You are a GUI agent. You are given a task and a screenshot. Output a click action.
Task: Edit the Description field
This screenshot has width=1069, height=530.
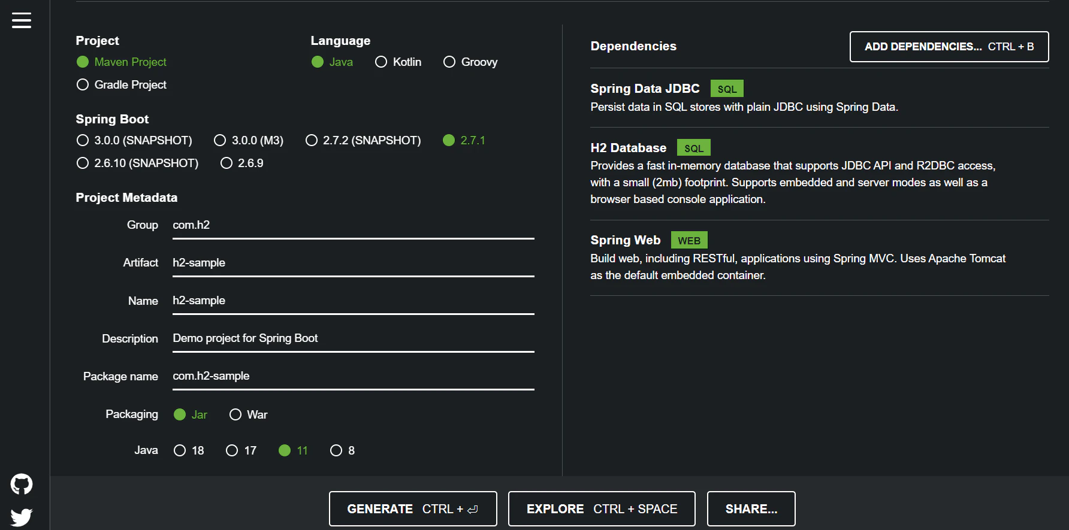354,338
